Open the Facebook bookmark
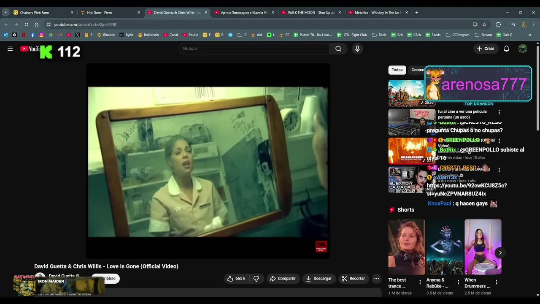540x304 pixels. [x=32, y=35]
